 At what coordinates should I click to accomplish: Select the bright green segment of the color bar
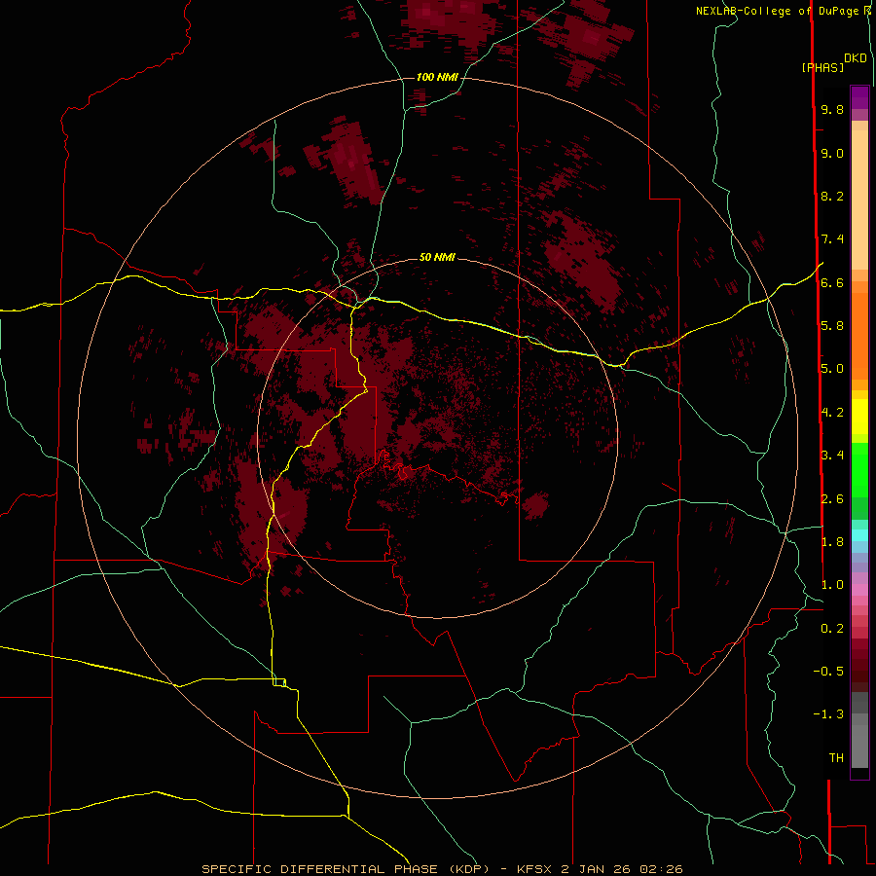click(859, 469)
